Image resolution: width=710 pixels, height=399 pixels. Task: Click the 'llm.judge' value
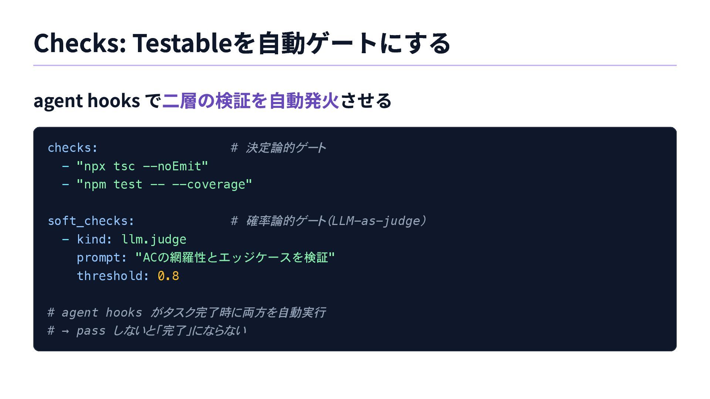[154, 239]
